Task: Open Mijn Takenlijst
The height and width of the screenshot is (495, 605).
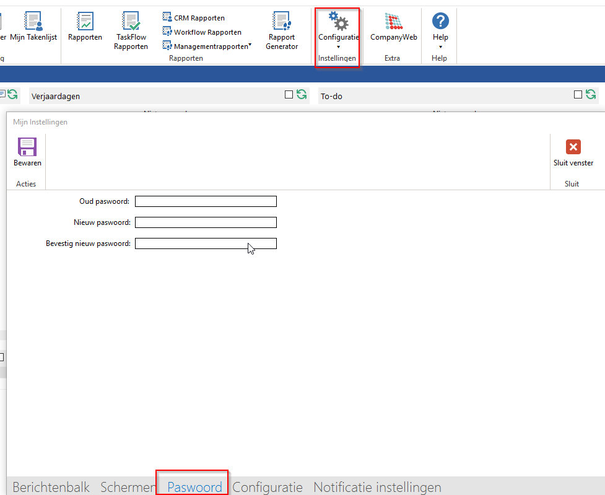Action: coord(33,22)
